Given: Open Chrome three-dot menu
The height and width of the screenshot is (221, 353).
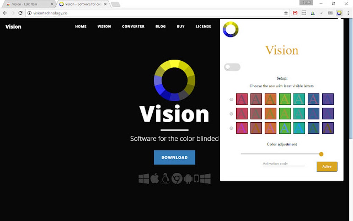Looking at the screenshot, I should pos(348,13).
